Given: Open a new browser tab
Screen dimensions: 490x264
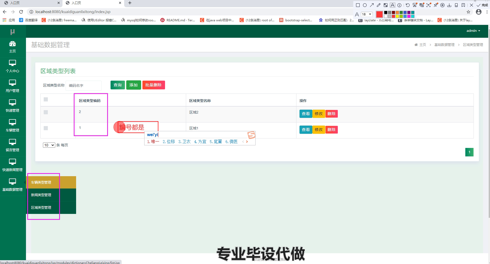Looking at the screenshot, I should pos(130,3).
